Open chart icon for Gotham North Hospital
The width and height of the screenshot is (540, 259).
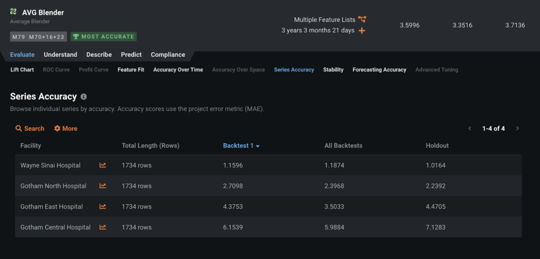[103, 186]
